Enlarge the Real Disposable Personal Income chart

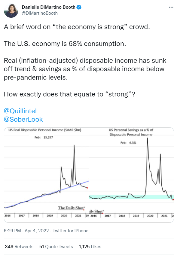pos(46,175)
